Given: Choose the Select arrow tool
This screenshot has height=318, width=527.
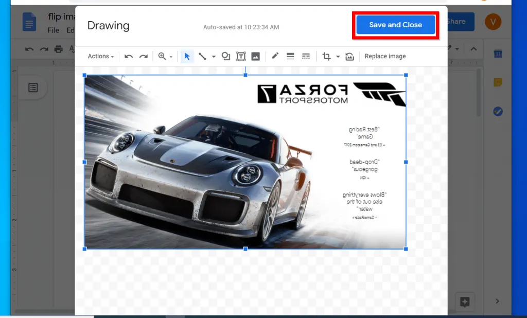Looking at the screenshot, I should click(x=187, y=56).
